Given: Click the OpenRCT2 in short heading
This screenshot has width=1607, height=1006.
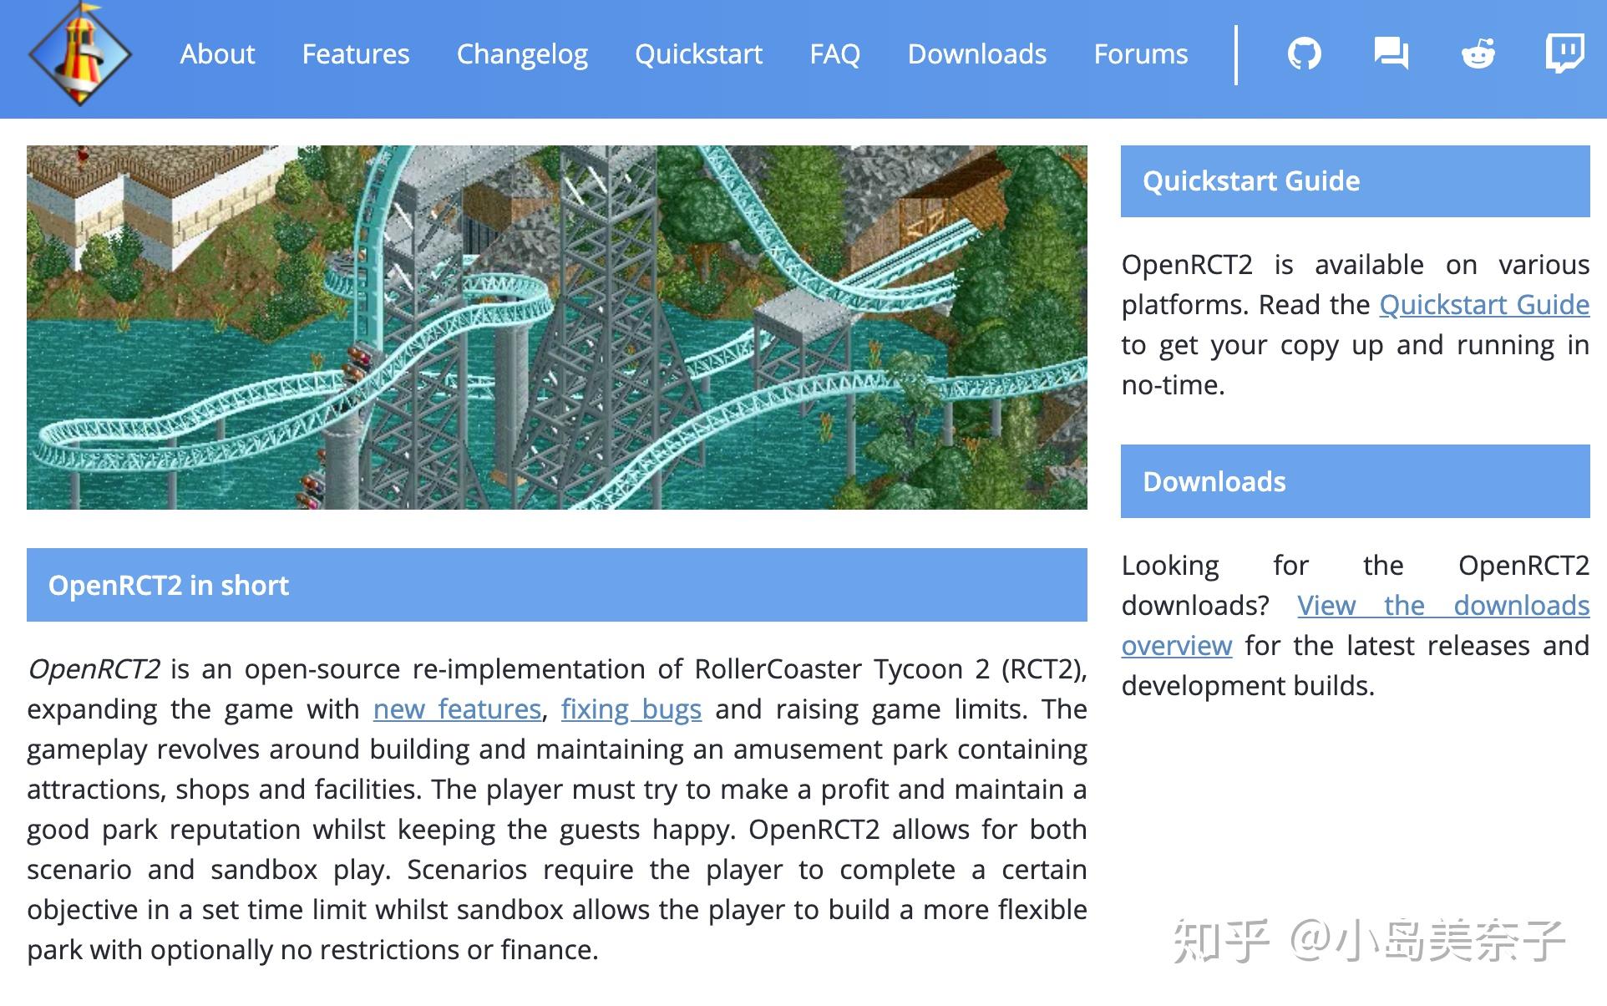Looking at the screenshot, I should click(x=557, y=585).
